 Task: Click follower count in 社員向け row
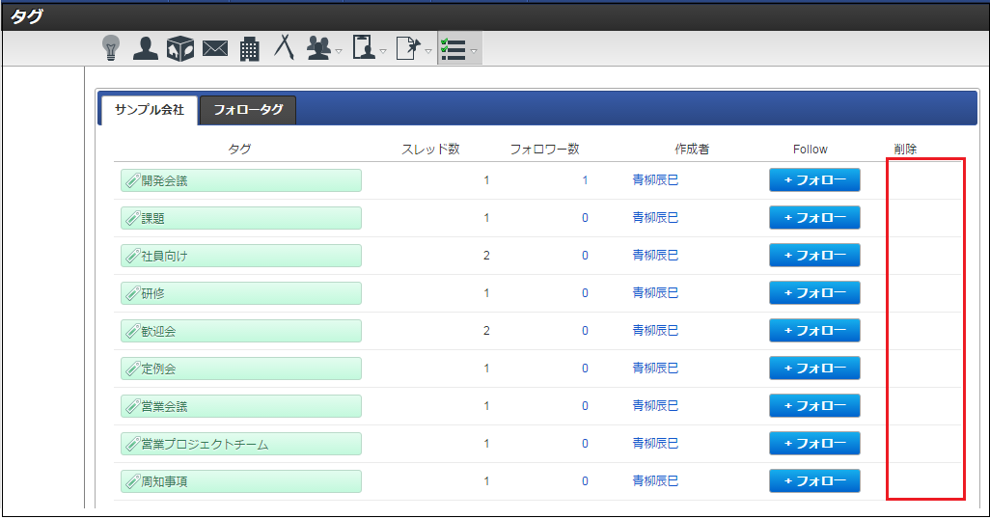point(584,256)
